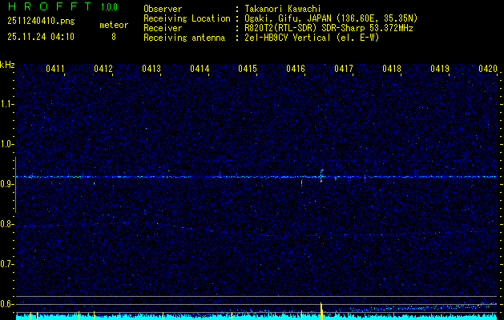Click the gray vertical range bar near 0.9 kHz
The image size is (504, 320).
click(x=15, y=185)
